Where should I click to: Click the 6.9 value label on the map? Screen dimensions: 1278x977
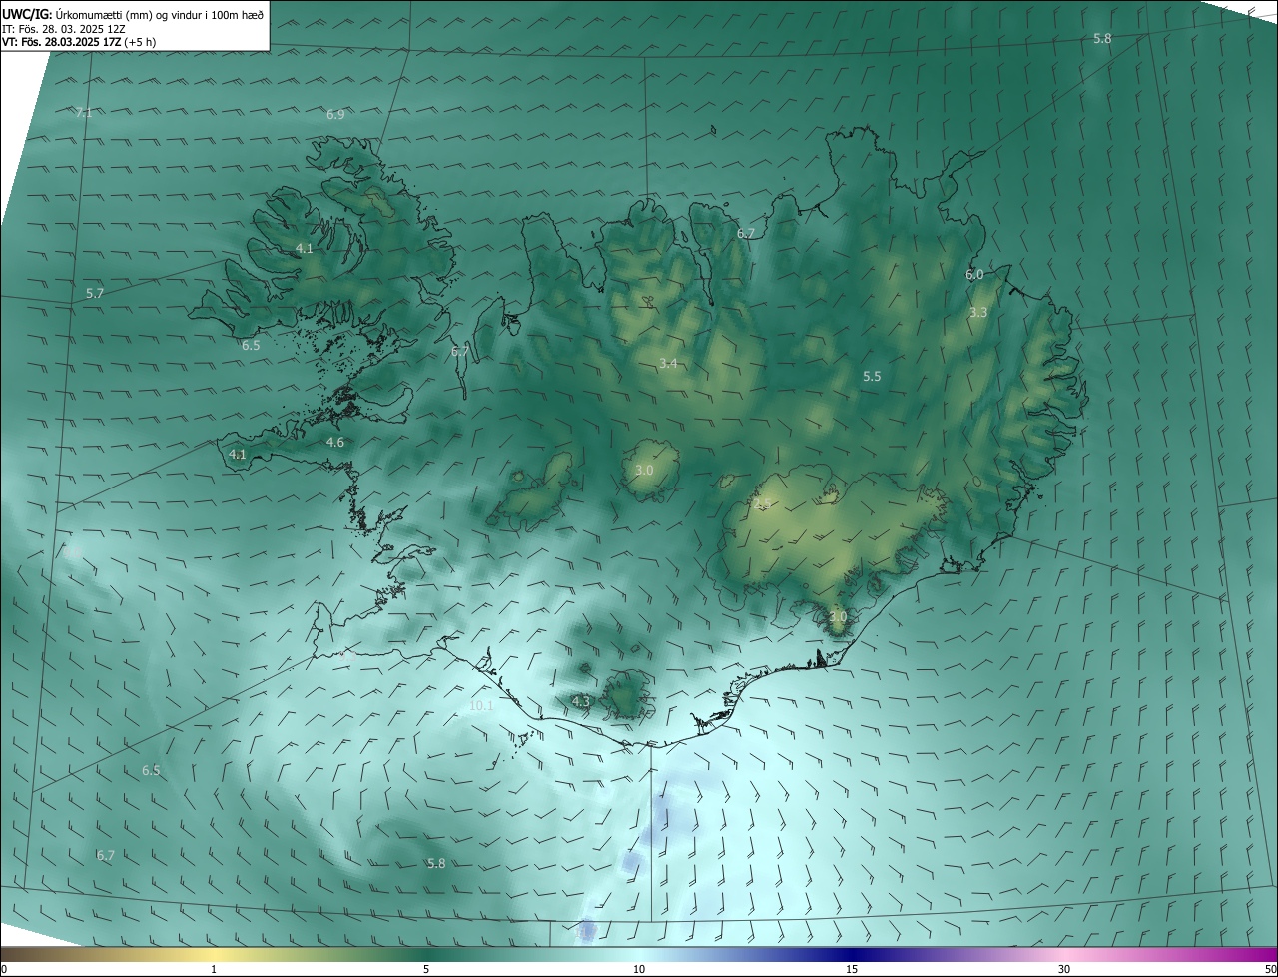pyautogui.click(x=335, y=115)
